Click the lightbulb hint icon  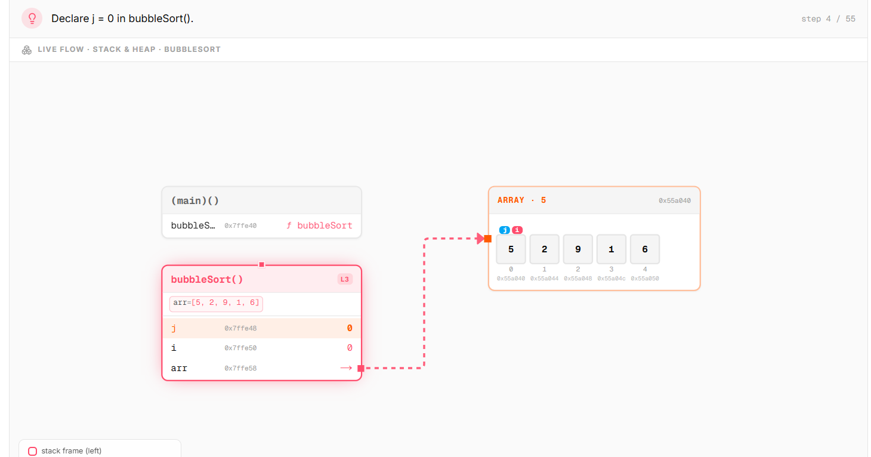[32, 18]
